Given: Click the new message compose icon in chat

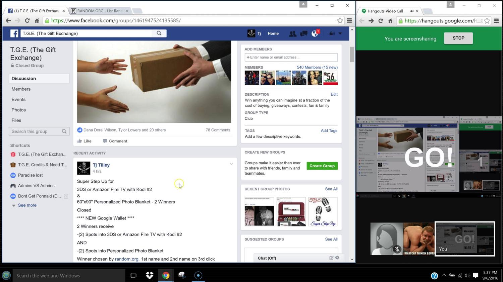Looking at the screenshot, I should 331,258.
